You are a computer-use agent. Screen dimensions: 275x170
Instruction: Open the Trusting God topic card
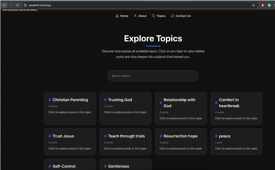tap(125, 108)
